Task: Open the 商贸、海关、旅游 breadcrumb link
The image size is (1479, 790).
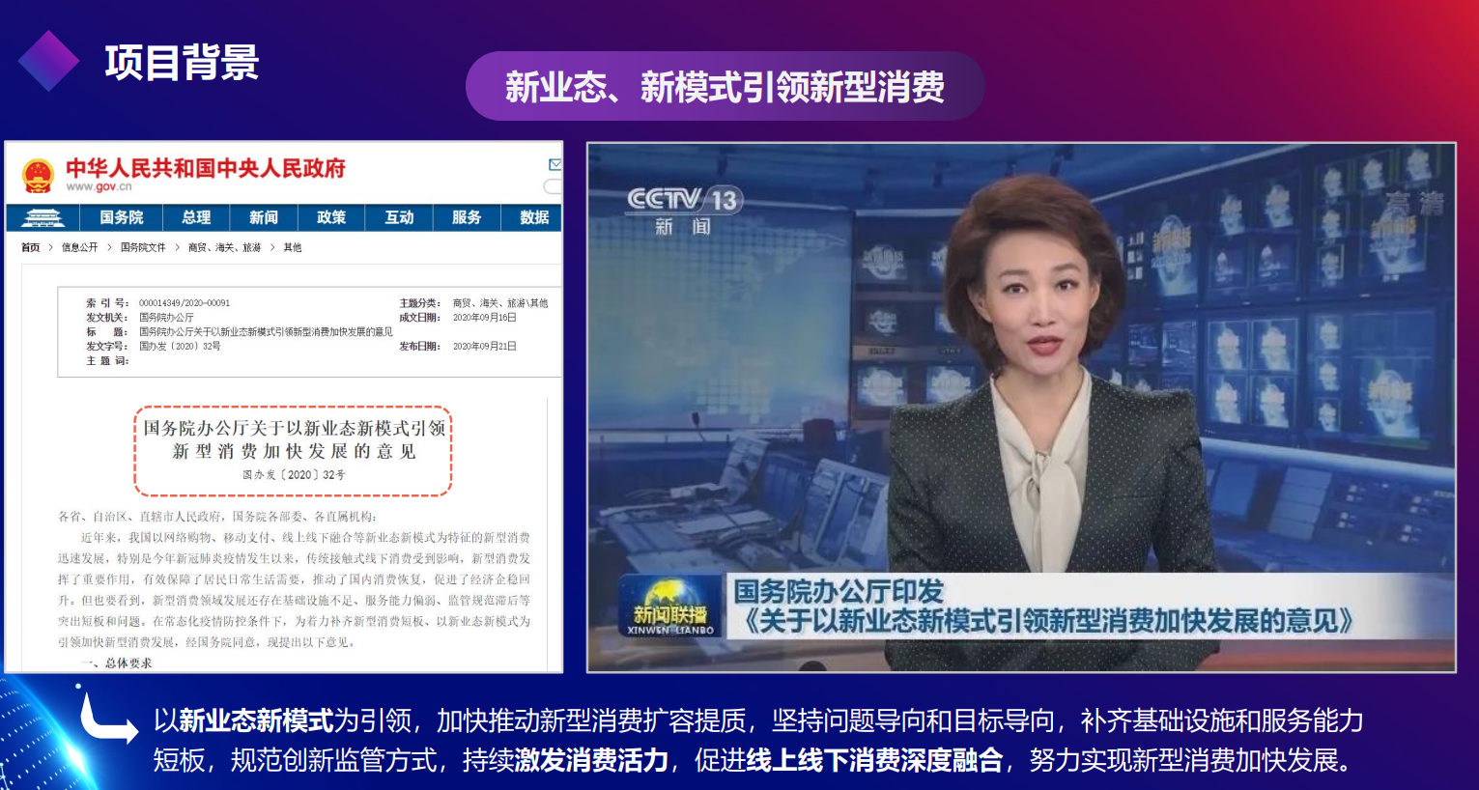Action: tap(226, 247)
